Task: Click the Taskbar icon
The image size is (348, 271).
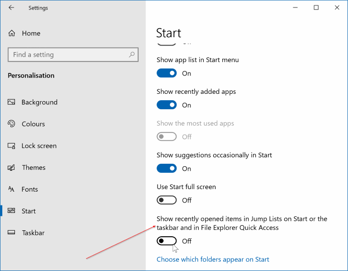Action: (x=11, y=232)
